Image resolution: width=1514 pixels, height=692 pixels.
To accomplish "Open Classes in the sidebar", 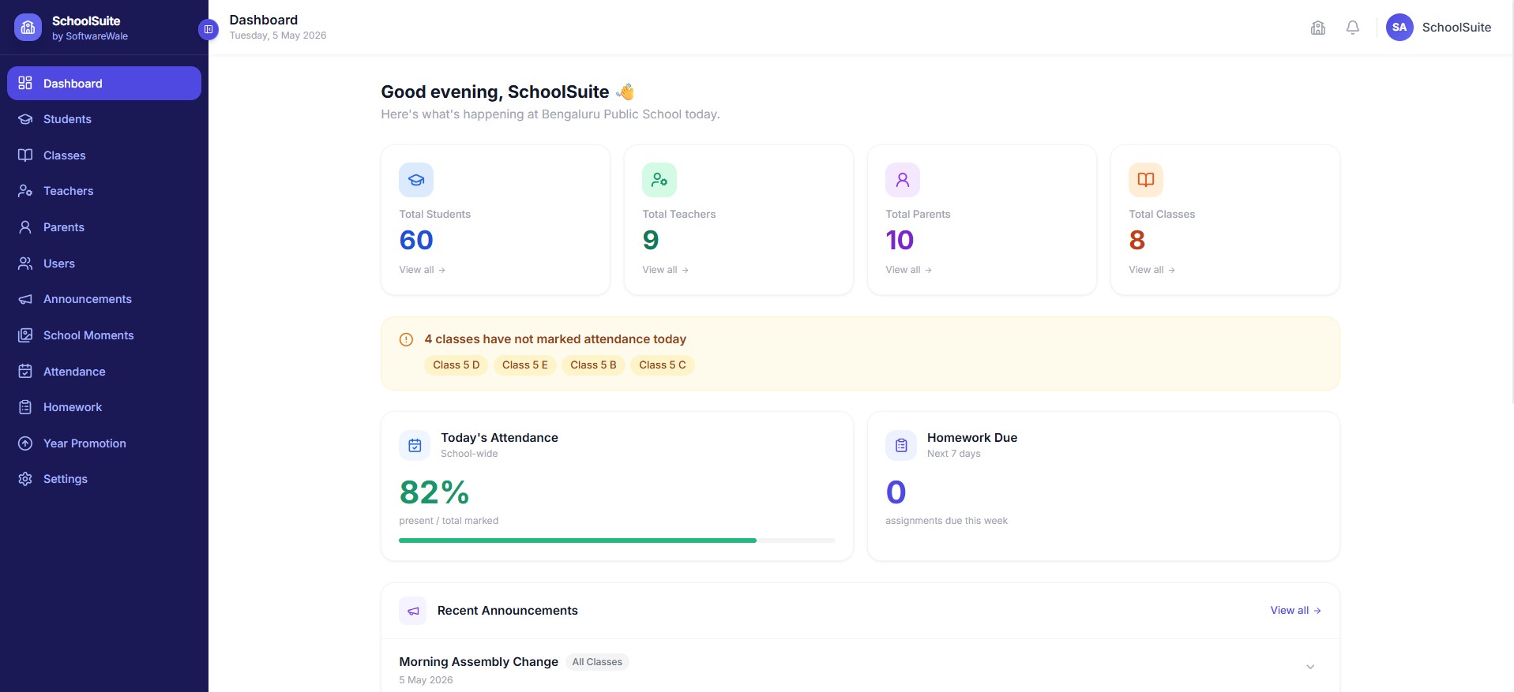I will pos(104,155).
